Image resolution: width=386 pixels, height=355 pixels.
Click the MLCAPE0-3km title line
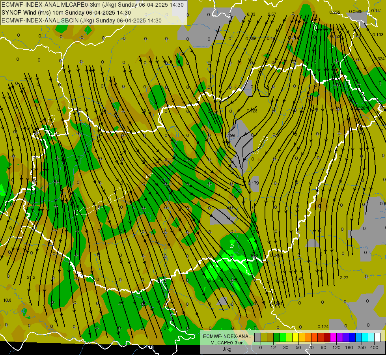92,5
